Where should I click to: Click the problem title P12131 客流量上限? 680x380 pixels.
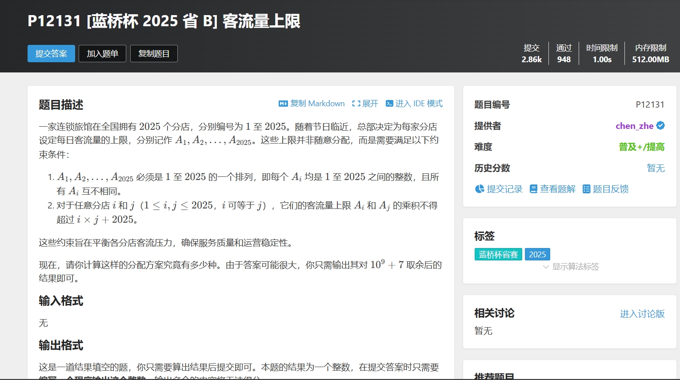tap(164, 21)
